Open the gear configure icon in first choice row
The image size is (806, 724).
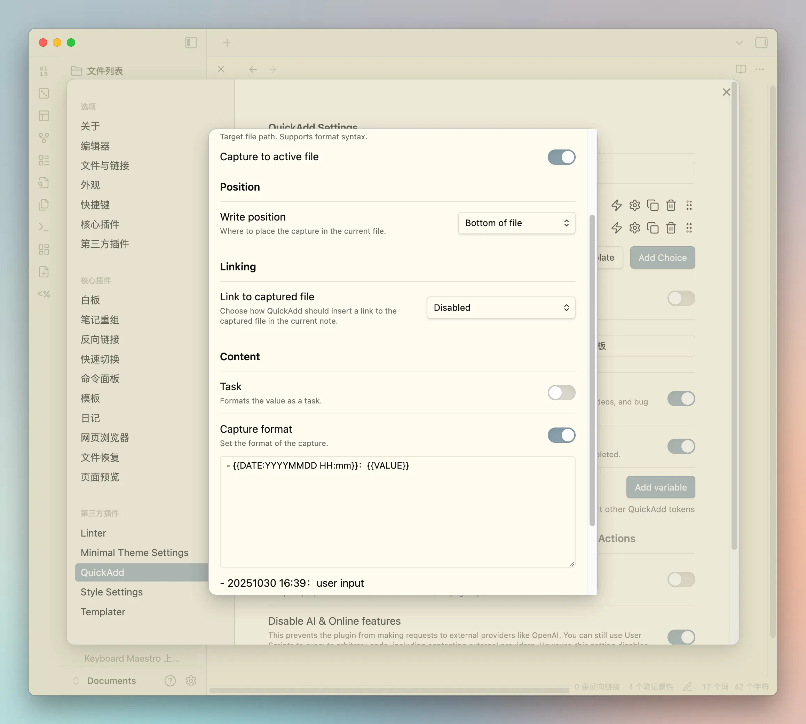634,205
